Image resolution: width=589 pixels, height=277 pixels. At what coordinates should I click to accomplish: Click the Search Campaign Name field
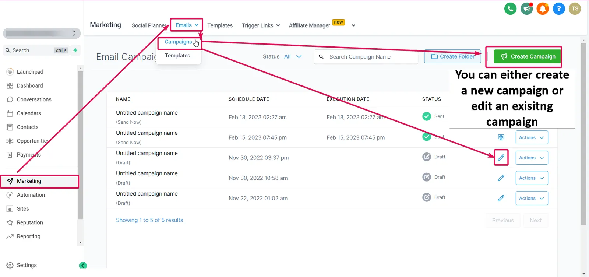pos(366,57)
